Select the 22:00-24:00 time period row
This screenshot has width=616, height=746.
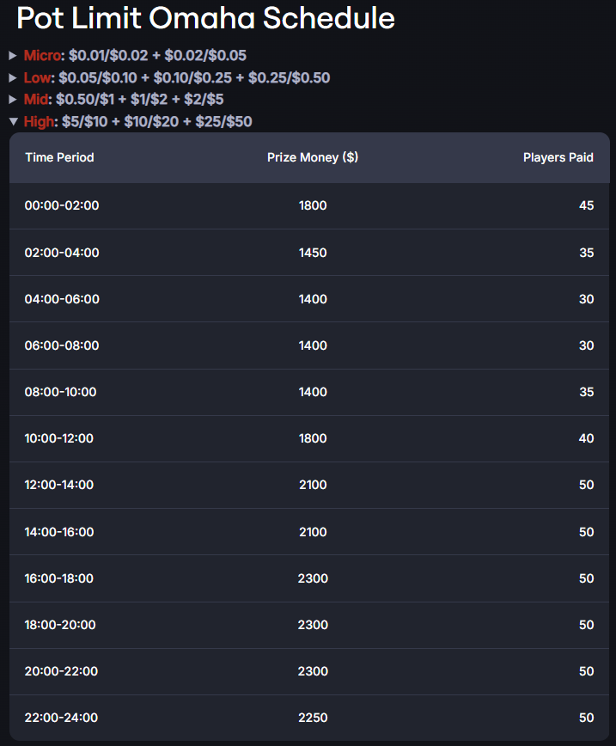point(309,718)
